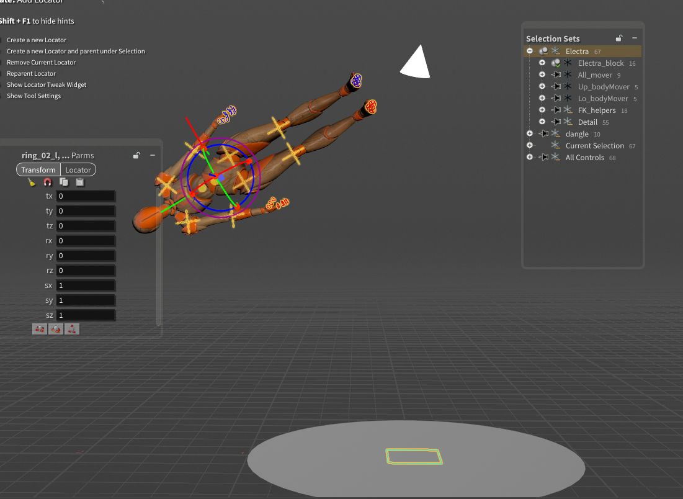The height and width of the screenshot is (499, 683).
Task: Expand the Lo_bodyMover set
Action: 542,98
